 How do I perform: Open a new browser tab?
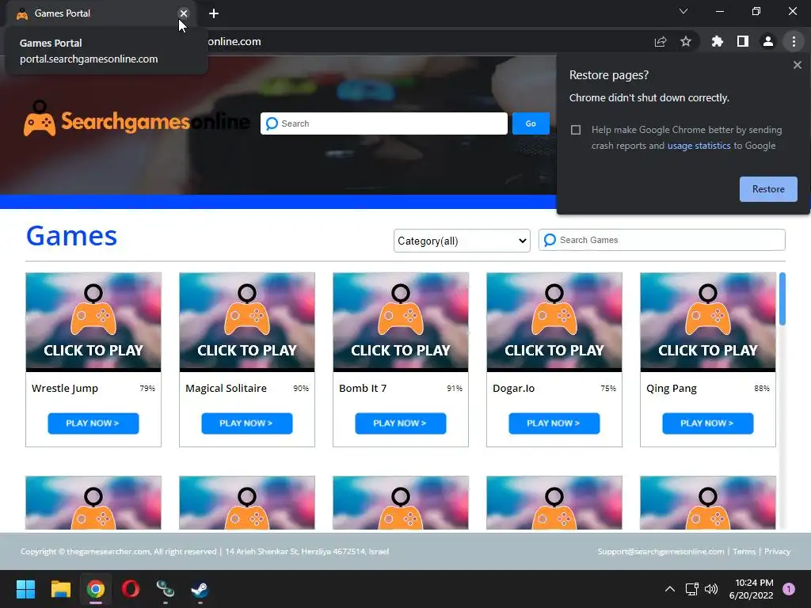click(x=214, y=13)
